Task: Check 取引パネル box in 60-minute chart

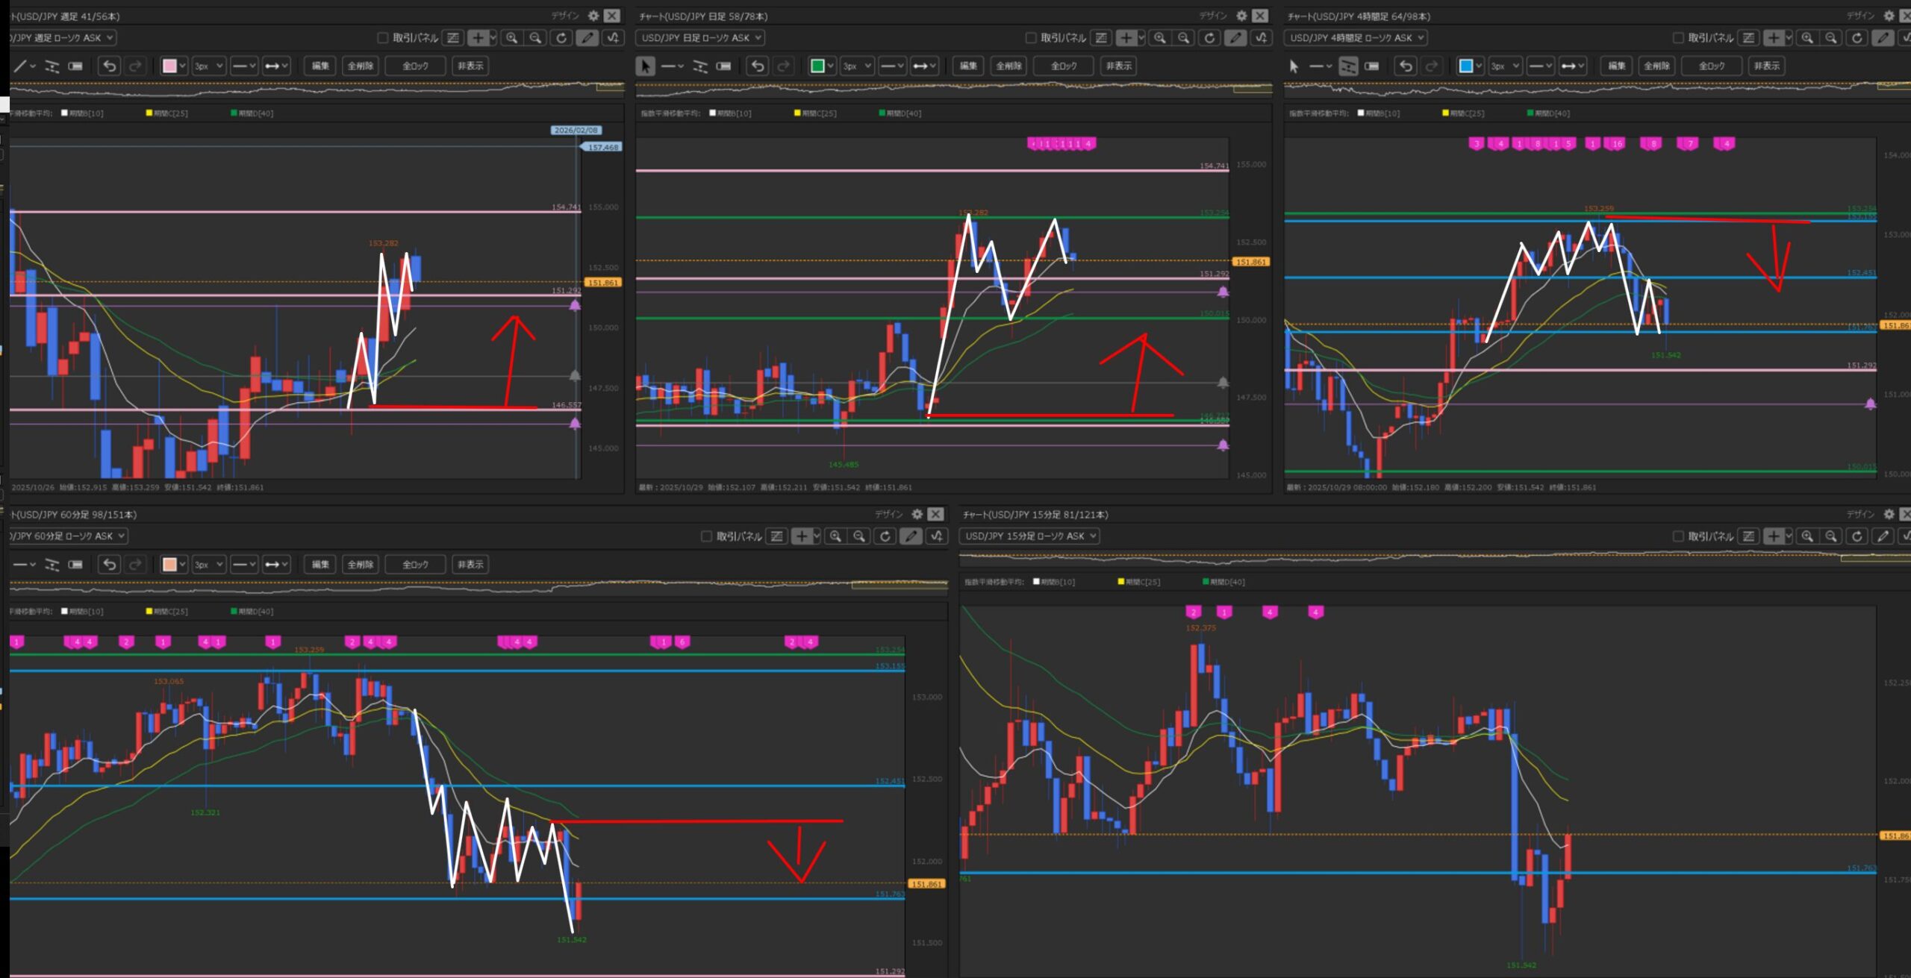Action: (706, 536)
